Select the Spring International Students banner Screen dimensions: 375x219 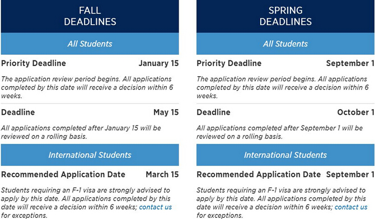[x=285, y=155]
